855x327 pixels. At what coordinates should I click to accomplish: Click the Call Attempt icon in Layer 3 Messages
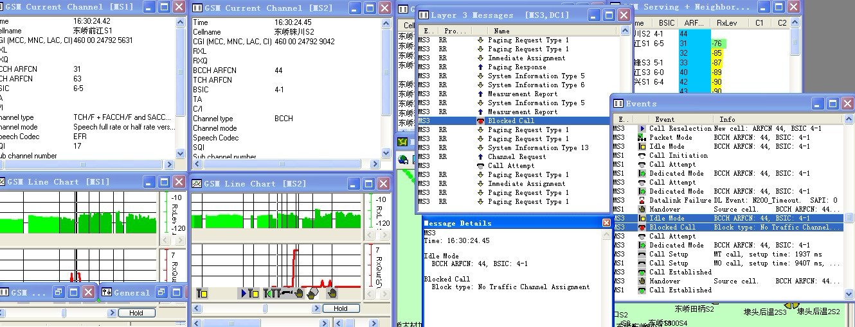pos(480,165)
